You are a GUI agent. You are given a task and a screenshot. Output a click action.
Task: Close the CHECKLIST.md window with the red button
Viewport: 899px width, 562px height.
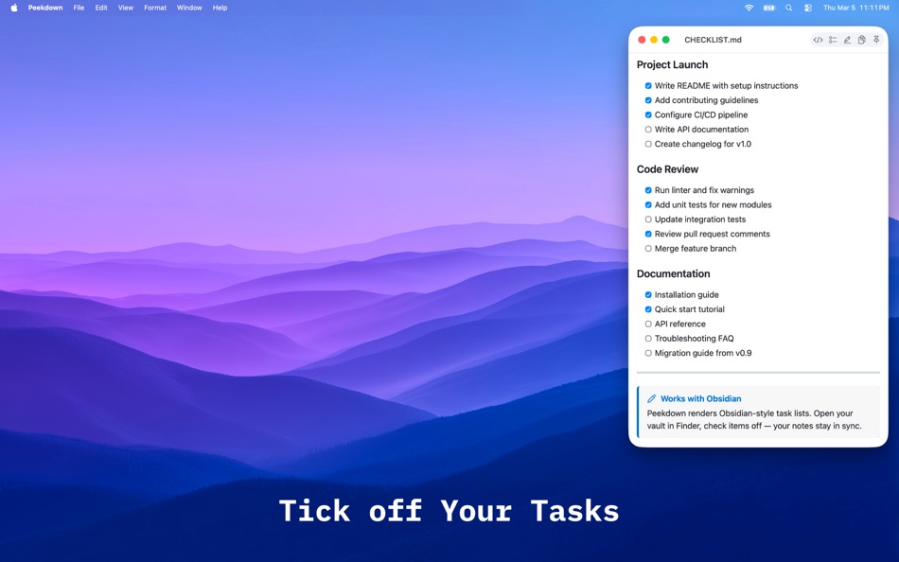[x=642, y=40]
